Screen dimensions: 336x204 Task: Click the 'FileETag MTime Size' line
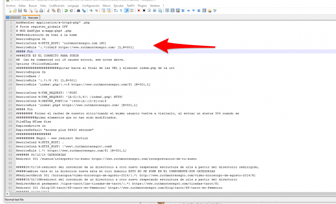pyautogui.click(x=33, y=122)
